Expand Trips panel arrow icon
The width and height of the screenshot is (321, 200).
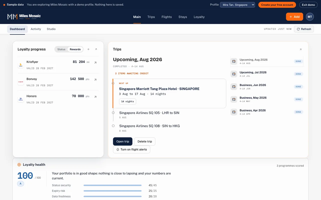(301, 49)
